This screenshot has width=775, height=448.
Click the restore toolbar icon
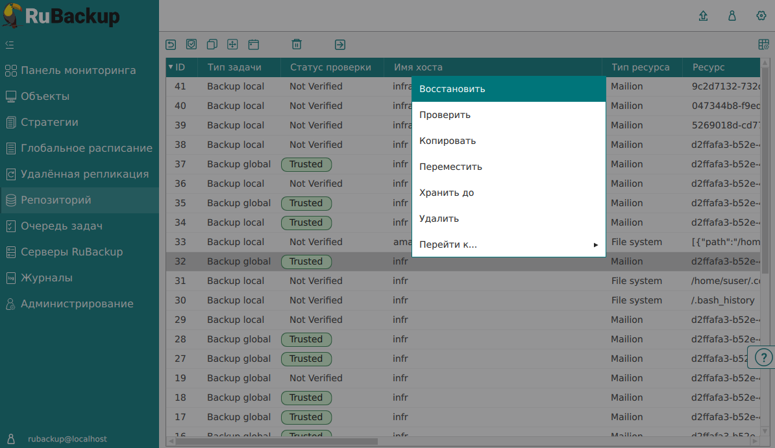(x=171, y=45)
